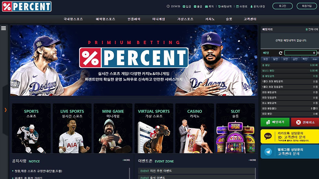Screen dimensions: 319x179
Task: Click the PERCENT logo in header
Action: coord(27,7)
